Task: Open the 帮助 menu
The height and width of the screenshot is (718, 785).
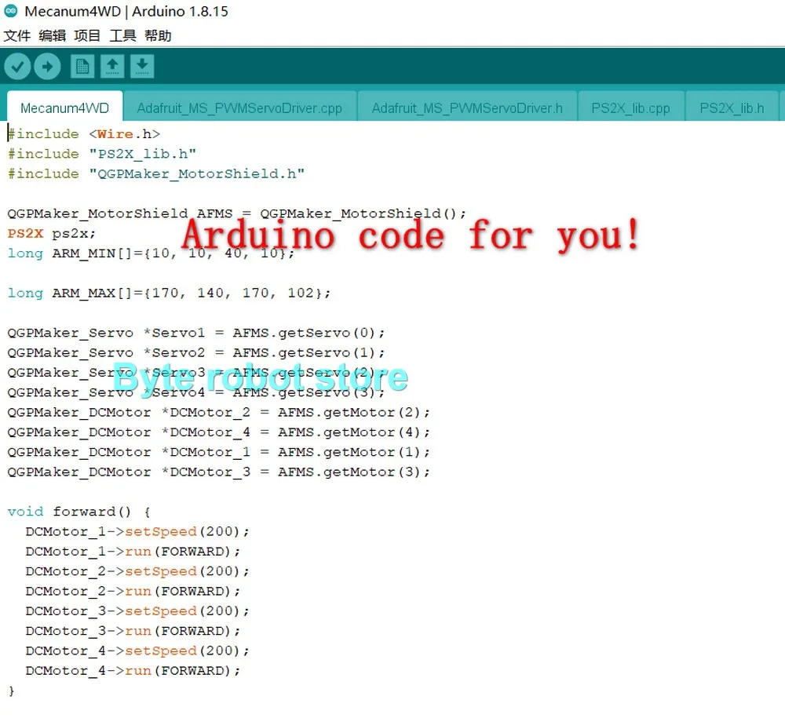Action: [x=158, y=35]
